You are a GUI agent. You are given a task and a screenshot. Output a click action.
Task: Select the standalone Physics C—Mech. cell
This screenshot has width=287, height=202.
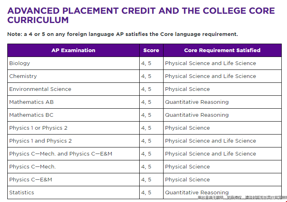click(x=32, y=167)
